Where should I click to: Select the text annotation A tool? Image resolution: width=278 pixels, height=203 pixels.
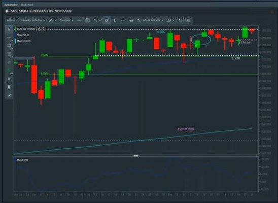click(x=9, y=79)
